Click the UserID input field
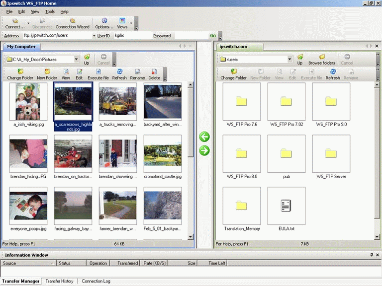 coord(133,36)
